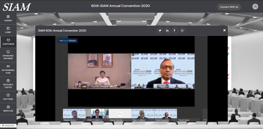Open the user profile avatar menu

point(255,7)
